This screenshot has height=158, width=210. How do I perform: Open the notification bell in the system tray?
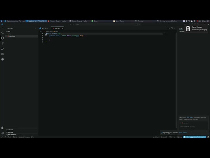192,21
